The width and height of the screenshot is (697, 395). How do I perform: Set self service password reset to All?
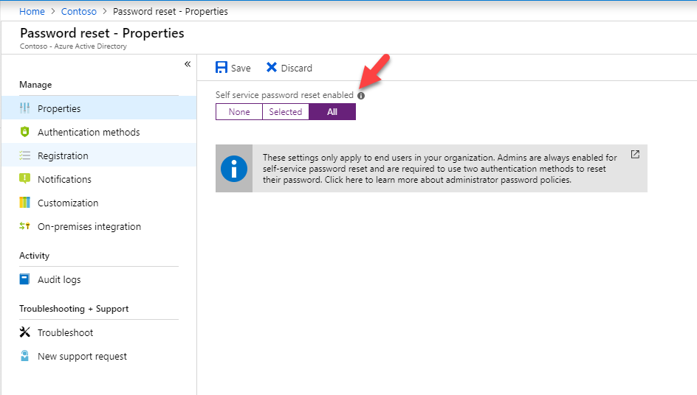[x=332, y=112]
